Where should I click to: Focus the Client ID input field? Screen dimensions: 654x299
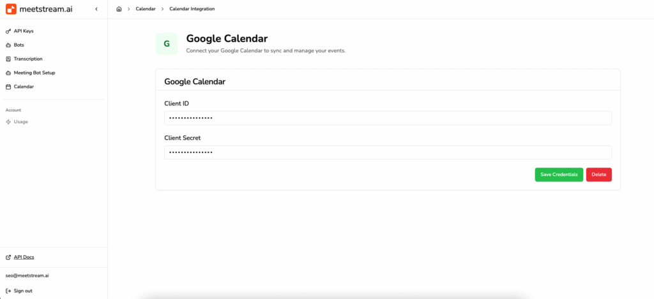(x=388, y=118)
